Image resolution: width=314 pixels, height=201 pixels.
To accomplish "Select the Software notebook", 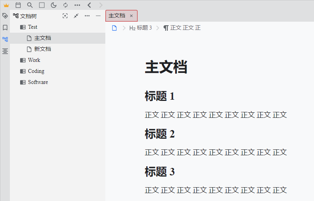I will 58,82.
